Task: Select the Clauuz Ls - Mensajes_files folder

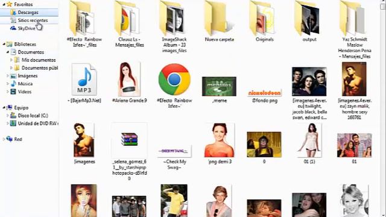Action: (129, 24)
